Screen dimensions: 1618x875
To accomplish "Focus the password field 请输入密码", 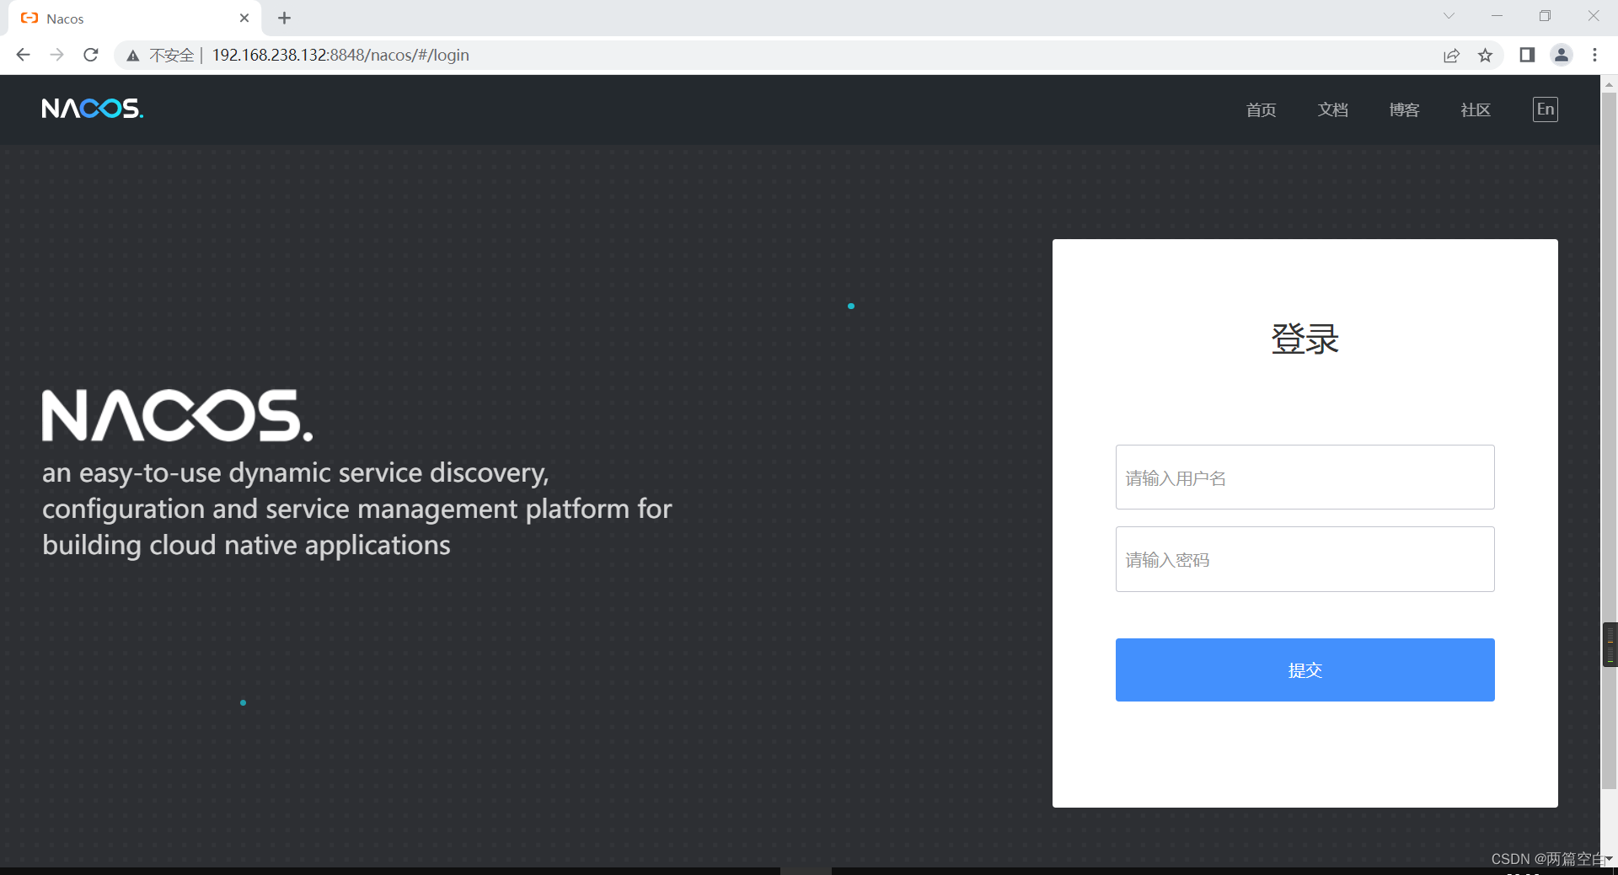I will tap(1305, 559).
